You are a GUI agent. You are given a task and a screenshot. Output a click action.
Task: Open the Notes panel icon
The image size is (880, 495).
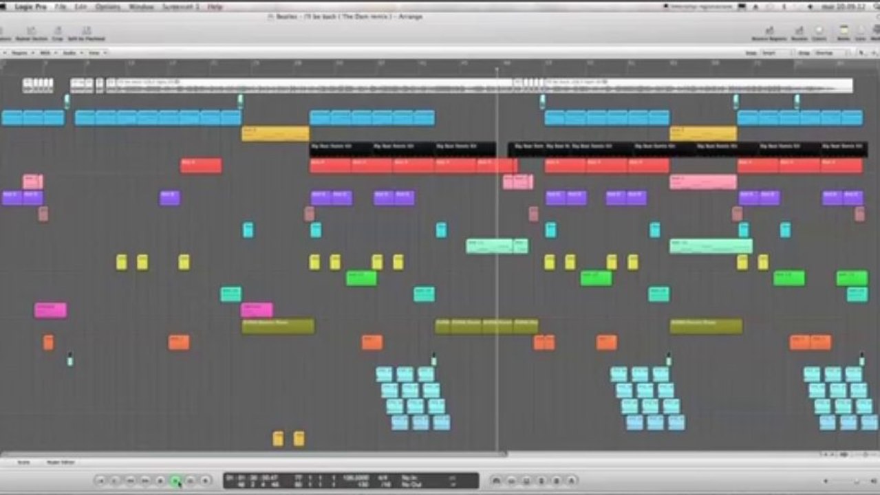pyautogui.click(x=844, y=33)
